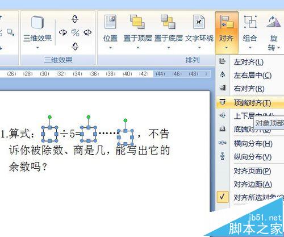Click the 位置 button label
284x237 pixels.
tap(110, 38)
